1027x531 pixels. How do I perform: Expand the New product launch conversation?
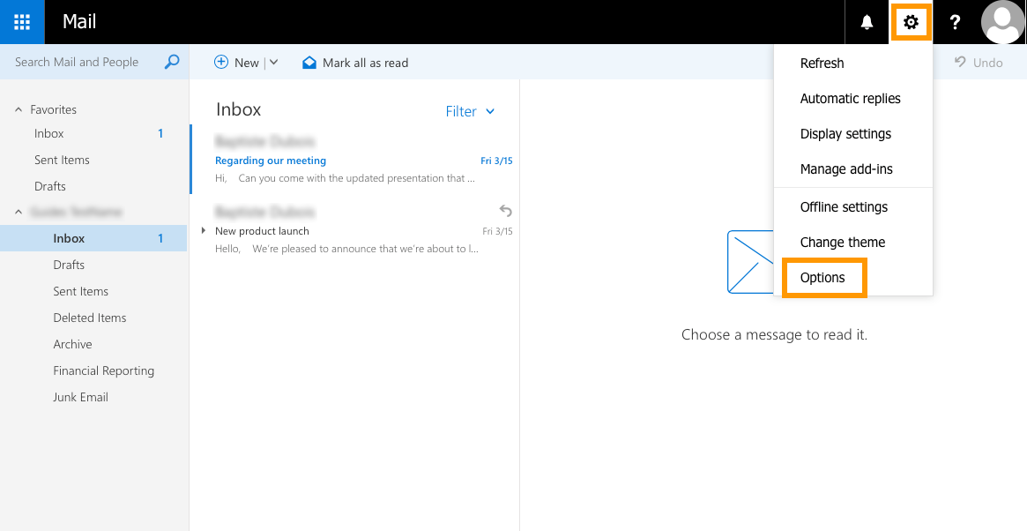pos(204,230)
